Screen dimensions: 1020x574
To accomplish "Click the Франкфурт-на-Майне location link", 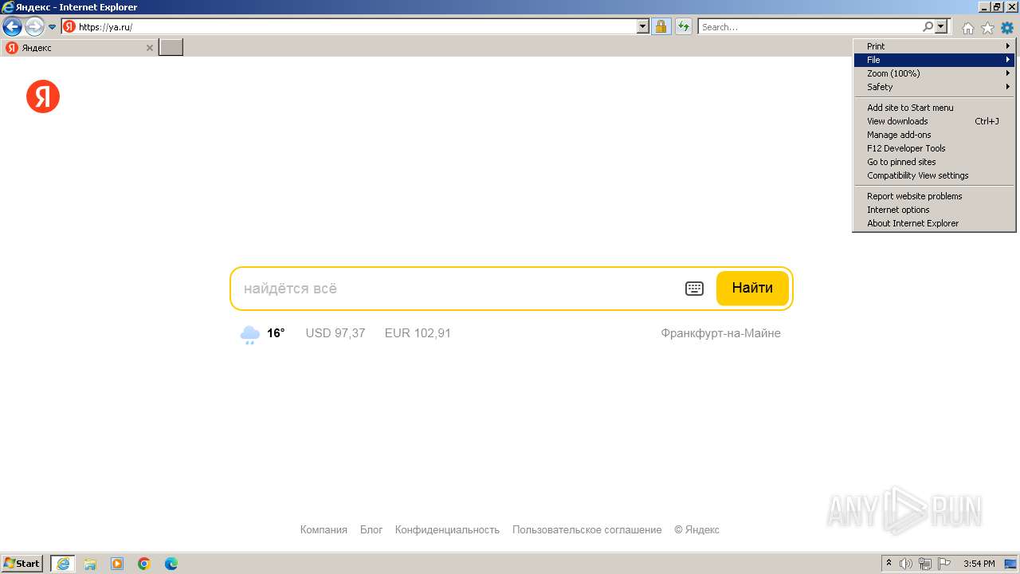I will [720, 333].
